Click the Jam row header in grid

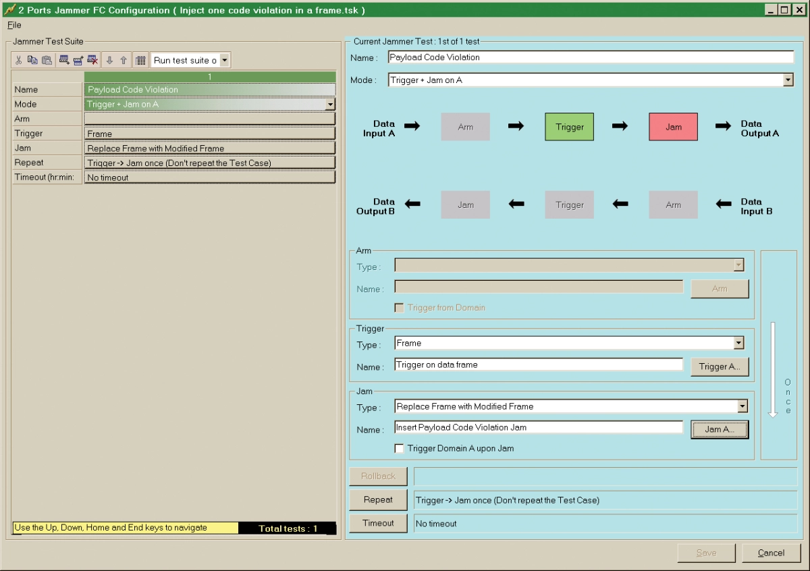pyautogui.click(x=47, y=148)
